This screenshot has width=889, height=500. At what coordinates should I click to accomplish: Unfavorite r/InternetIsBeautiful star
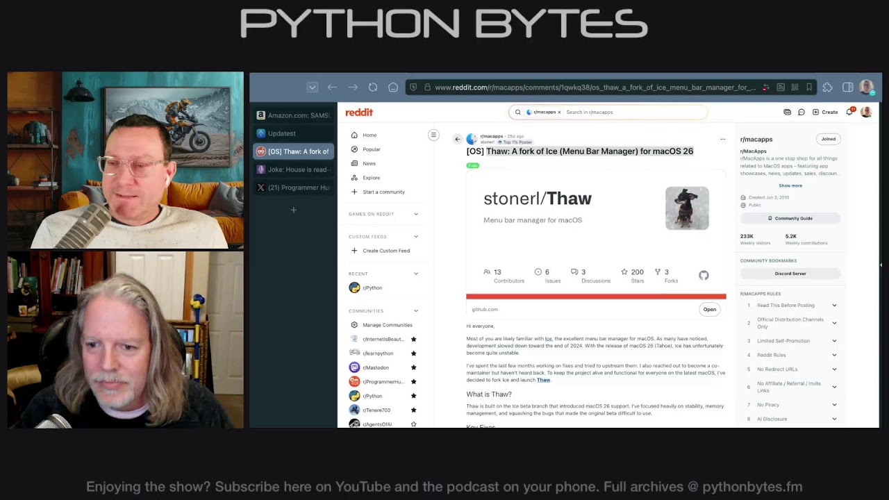coord(414,339)
